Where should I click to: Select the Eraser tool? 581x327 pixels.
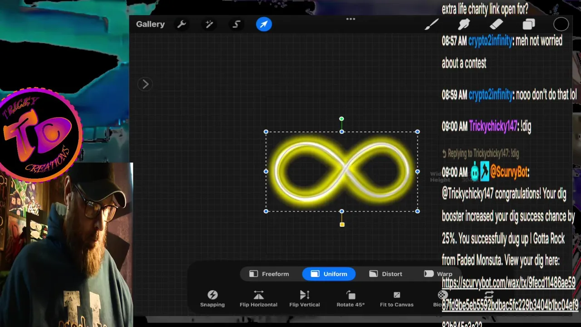(496, 24)
